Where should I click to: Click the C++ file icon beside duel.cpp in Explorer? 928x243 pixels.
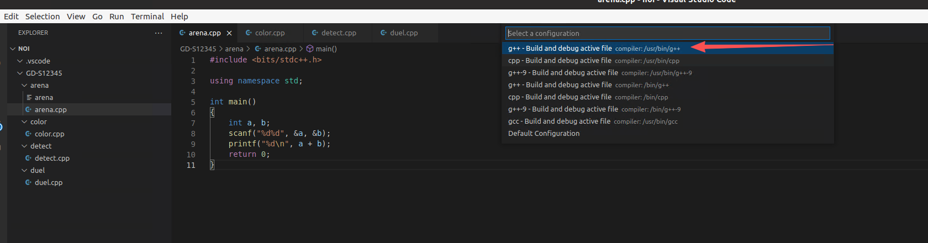28,182
